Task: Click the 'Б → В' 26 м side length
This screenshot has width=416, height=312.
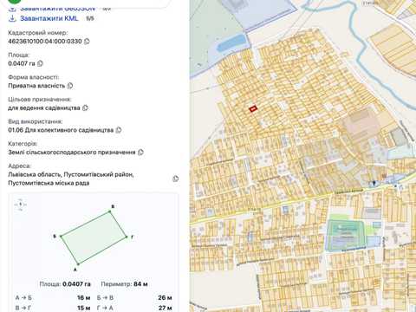Action: tap(134, 297)
